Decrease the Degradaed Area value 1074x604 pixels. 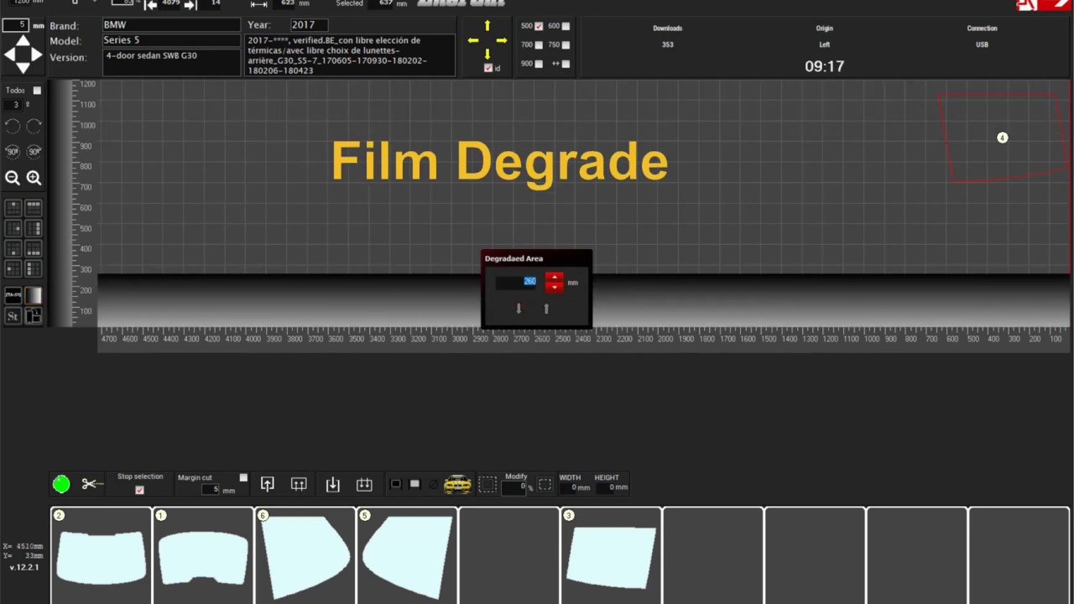554,288
